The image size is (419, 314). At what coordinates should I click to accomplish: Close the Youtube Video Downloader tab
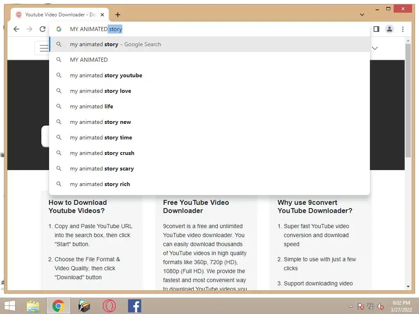coord(102,15)
